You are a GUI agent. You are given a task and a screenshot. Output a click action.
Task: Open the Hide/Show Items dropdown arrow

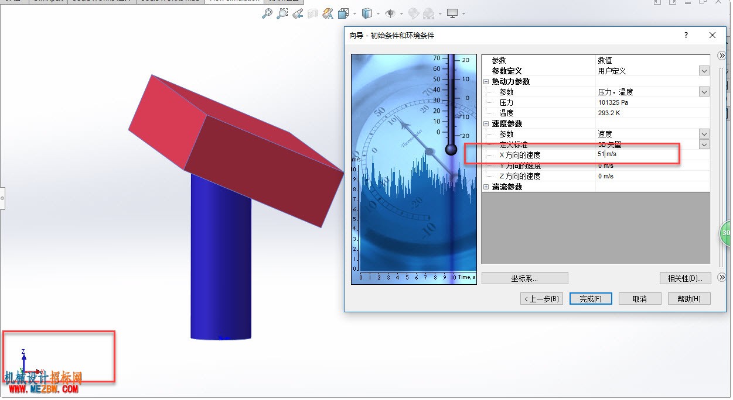(401, 13)
